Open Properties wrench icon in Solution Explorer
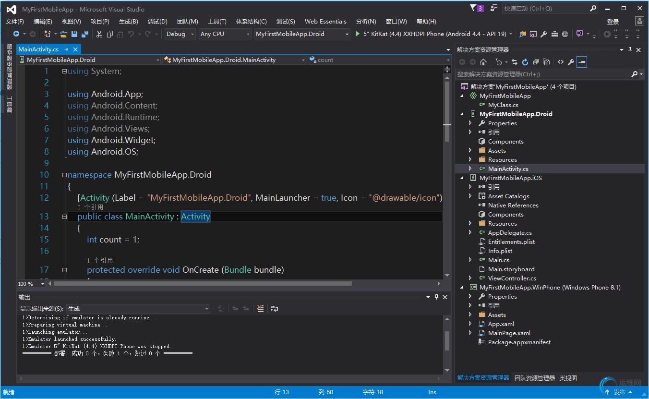 571,62
